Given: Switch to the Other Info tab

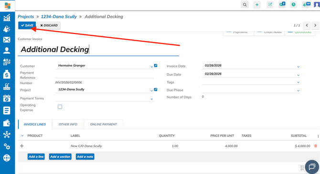Looking at the screenshot, I should coord(68,124).
